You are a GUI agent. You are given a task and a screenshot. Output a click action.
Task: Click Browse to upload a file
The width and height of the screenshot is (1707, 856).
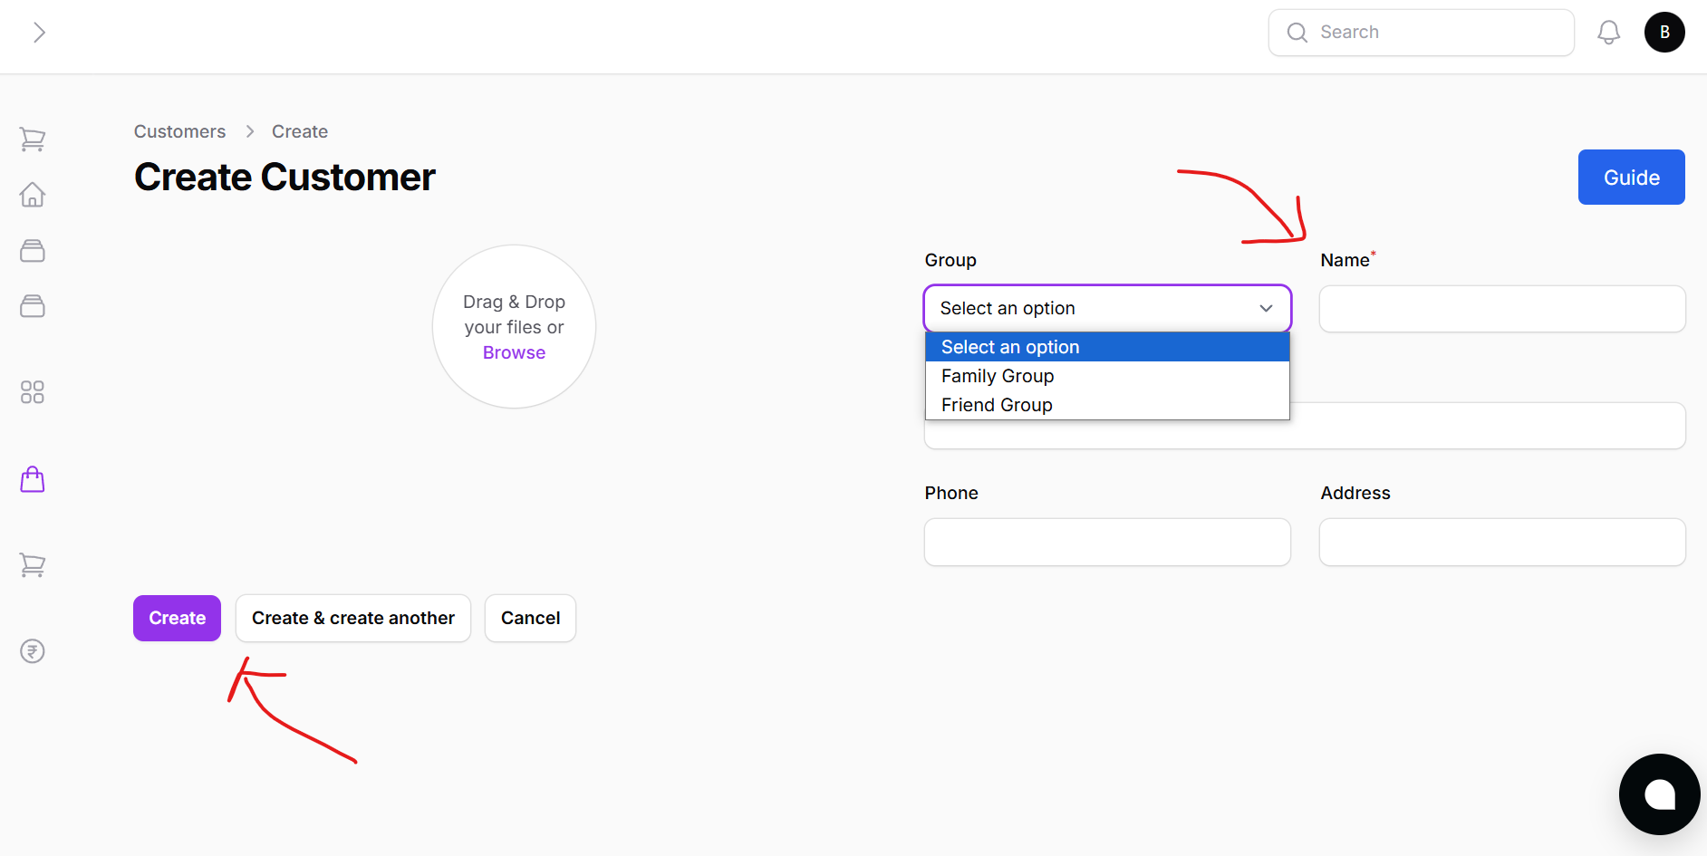click(514, 352)
